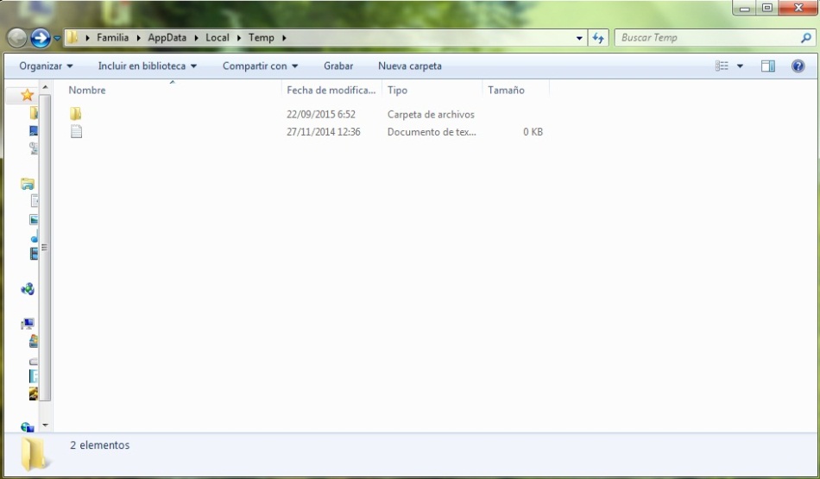The width and height of the screenshot is (820, 479).
Task: Open the Pictures library icon
Action: coord(34,219)
